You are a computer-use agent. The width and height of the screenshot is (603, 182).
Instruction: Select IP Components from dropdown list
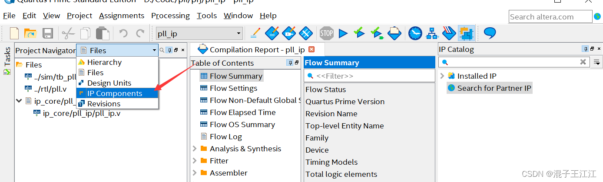(x=117, y=93)
